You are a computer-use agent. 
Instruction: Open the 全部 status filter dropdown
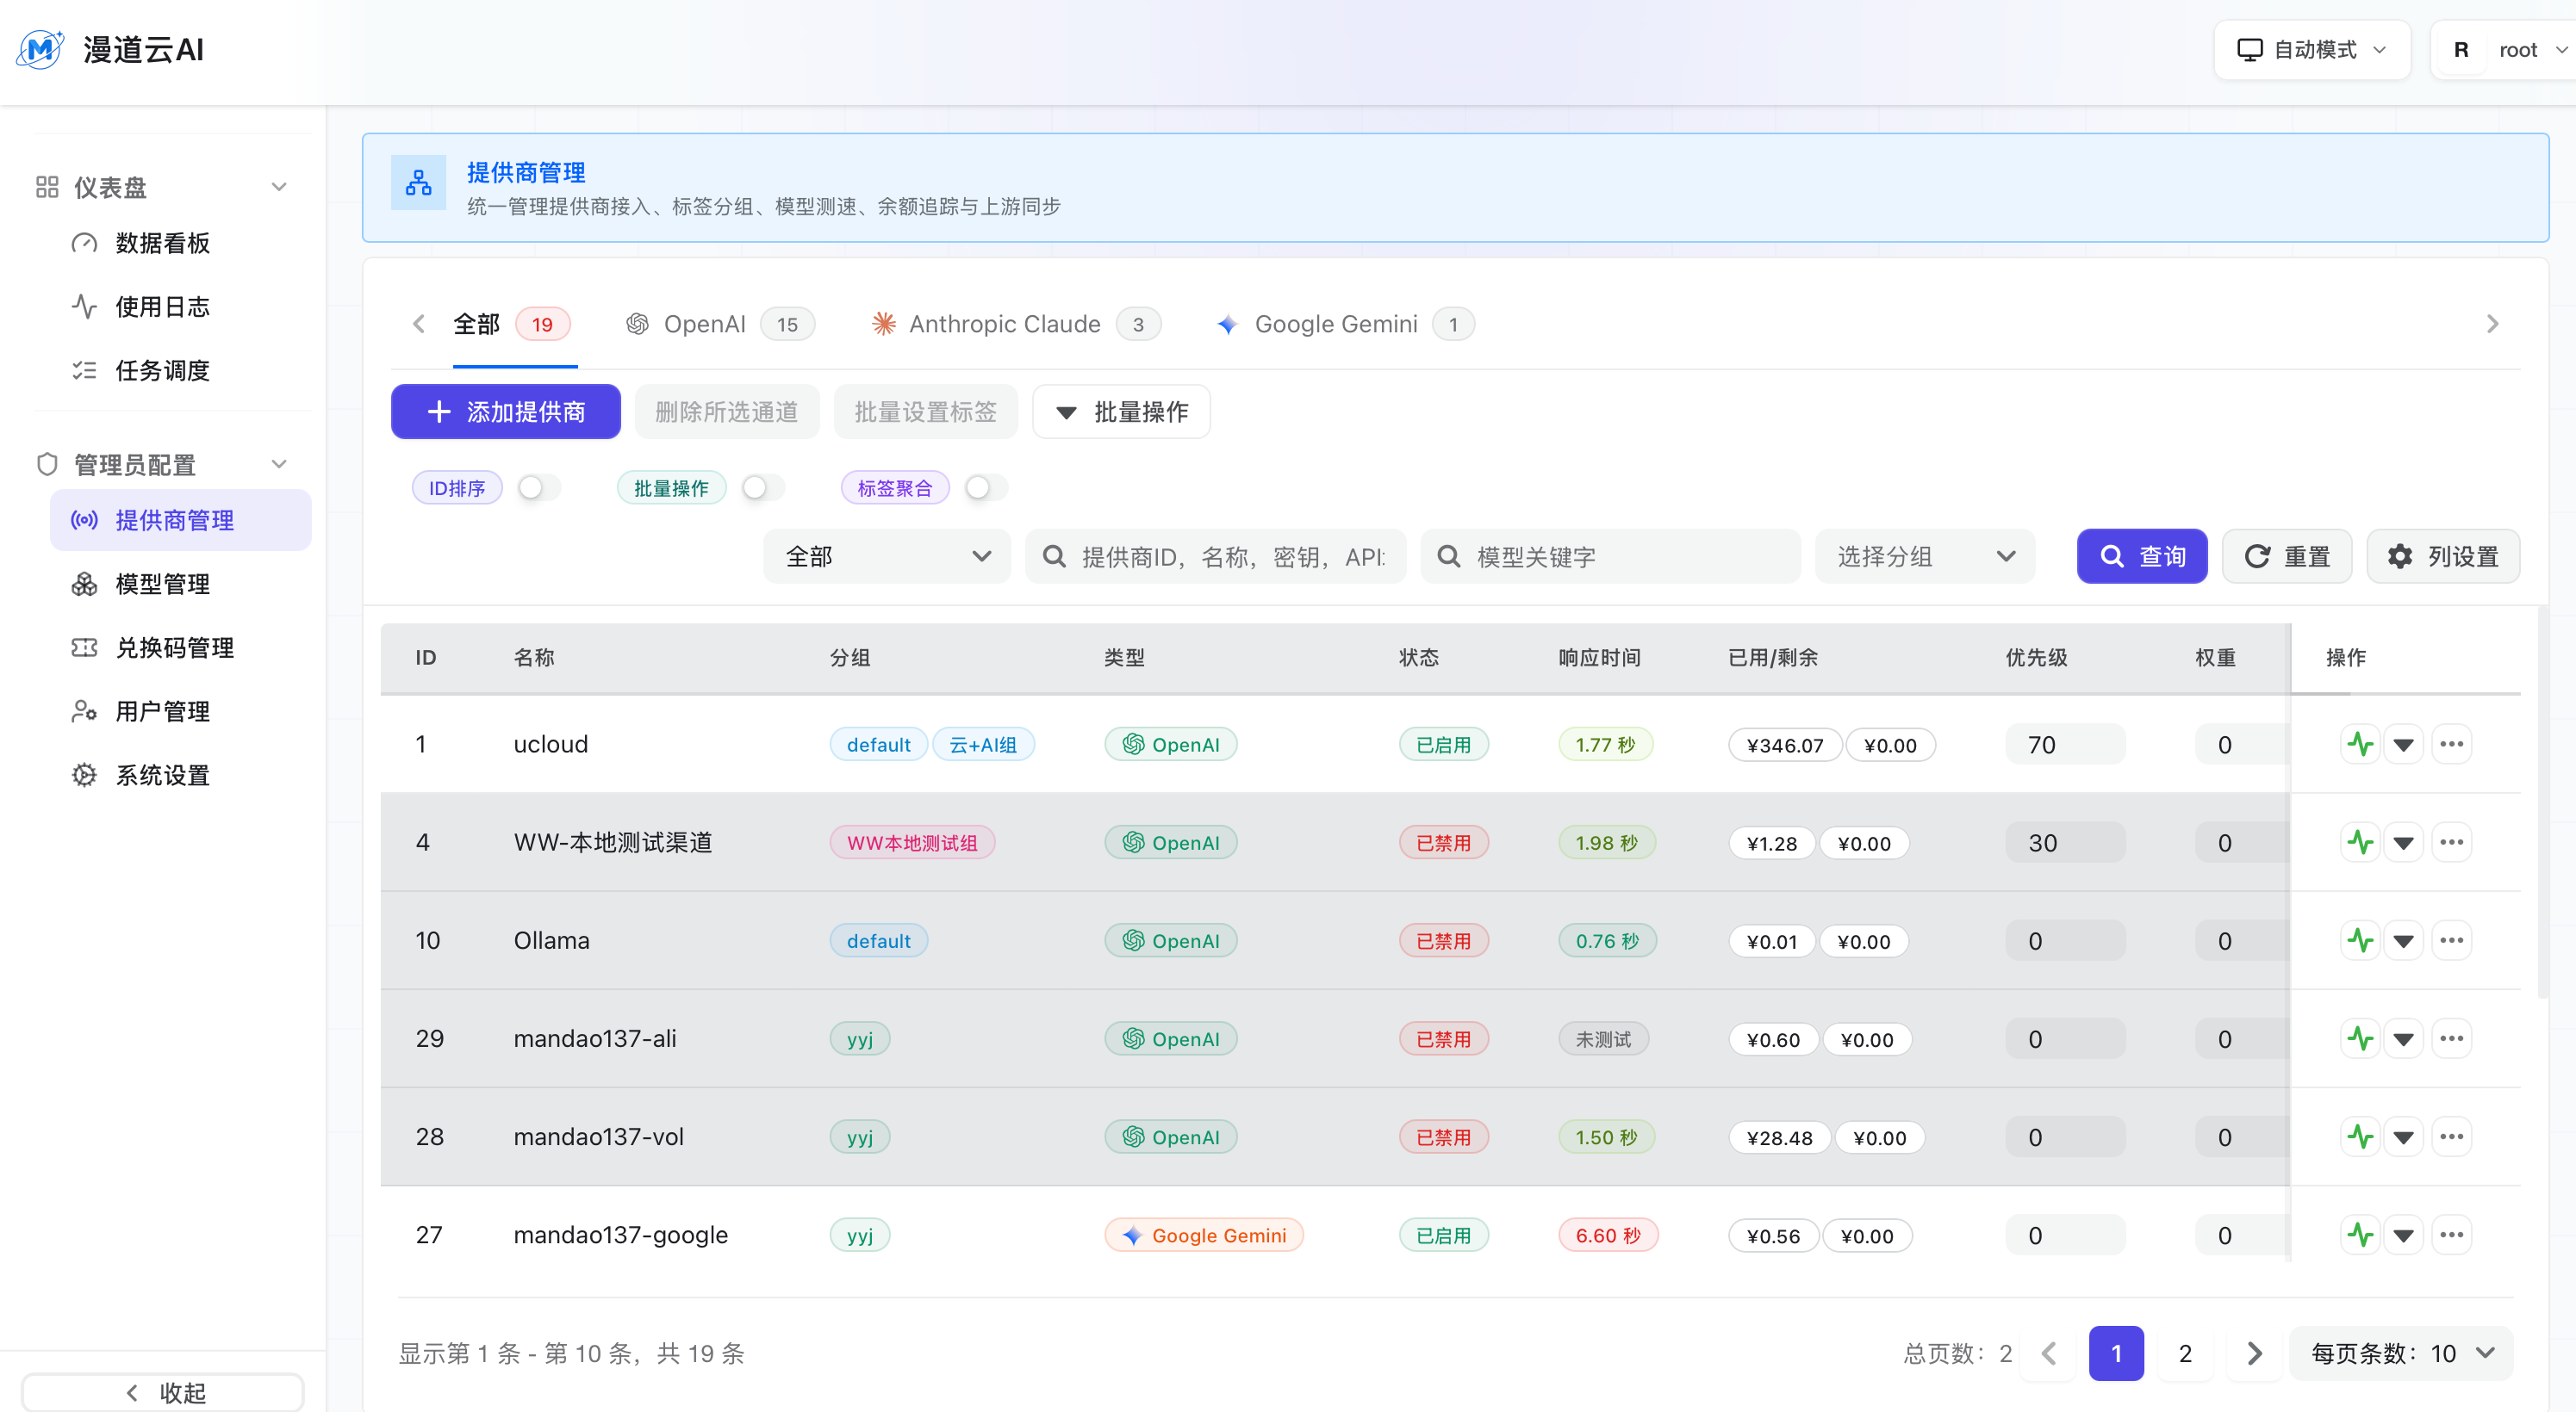pos(887,556)
